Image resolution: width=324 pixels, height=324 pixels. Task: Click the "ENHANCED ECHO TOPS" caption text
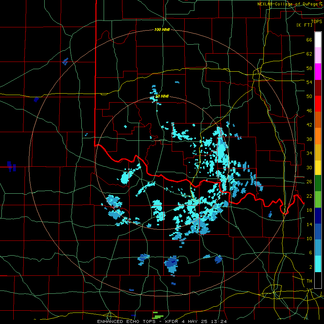[126, 321]
